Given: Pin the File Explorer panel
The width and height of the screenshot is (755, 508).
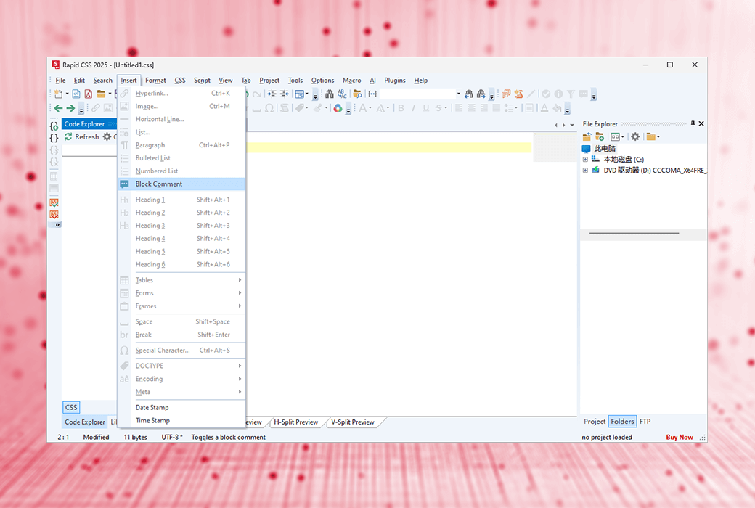Looking at the screenshot, I should coord(693,124).
